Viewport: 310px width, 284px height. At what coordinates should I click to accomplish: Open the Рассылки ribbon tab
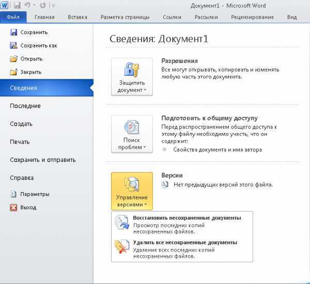206,17
